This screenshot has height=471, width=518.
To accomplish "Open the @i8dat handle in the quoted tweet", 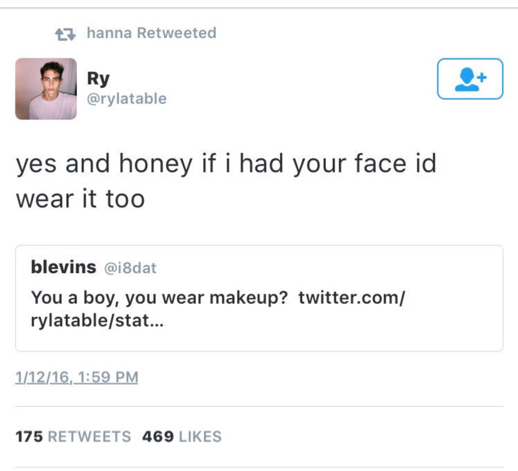I will tap(130, 268).
